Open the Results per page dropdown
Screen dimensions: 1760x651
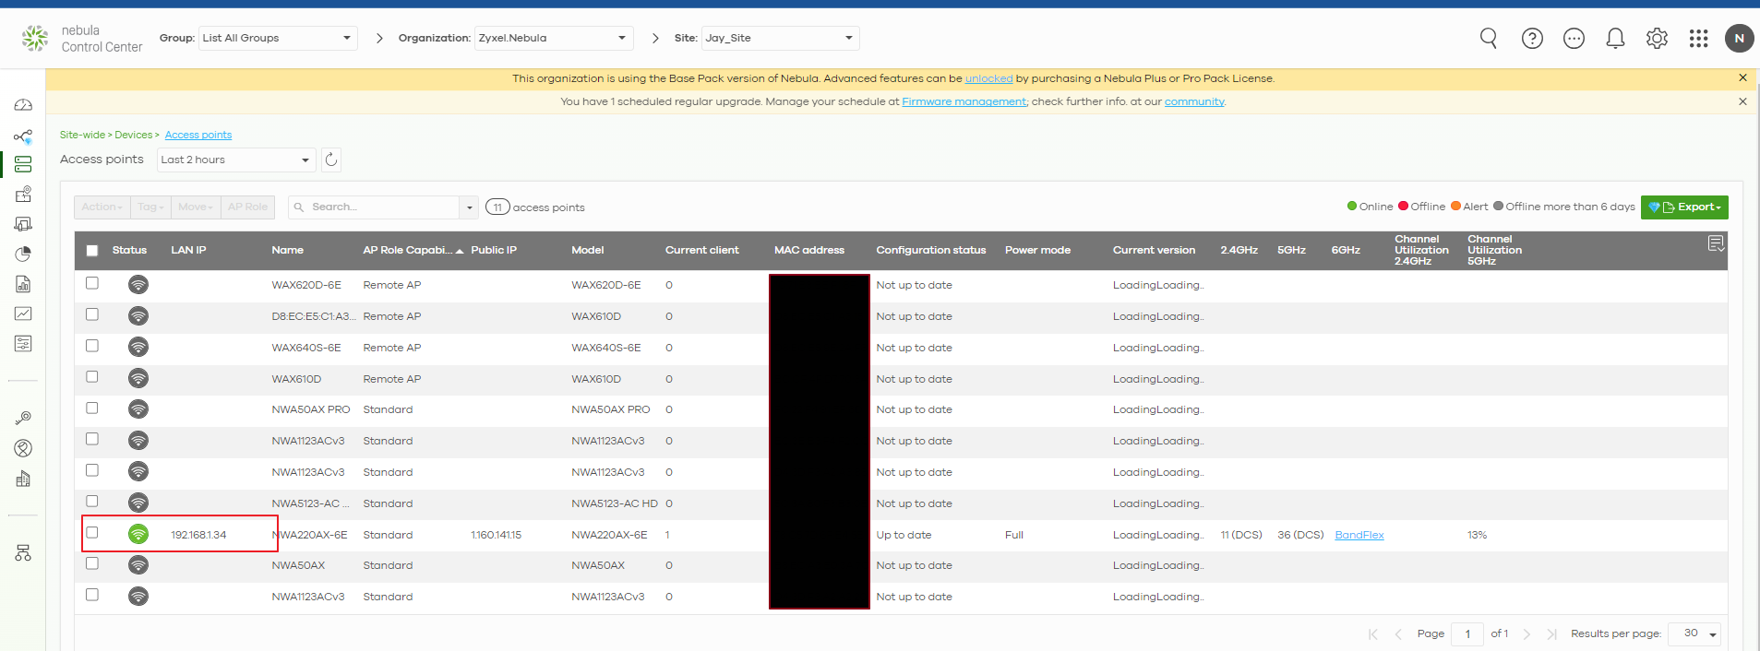pos(1694,633)
